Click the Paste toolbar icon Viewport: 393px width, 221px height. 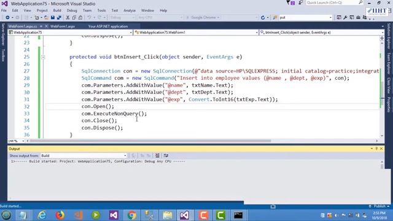point(80,18)
